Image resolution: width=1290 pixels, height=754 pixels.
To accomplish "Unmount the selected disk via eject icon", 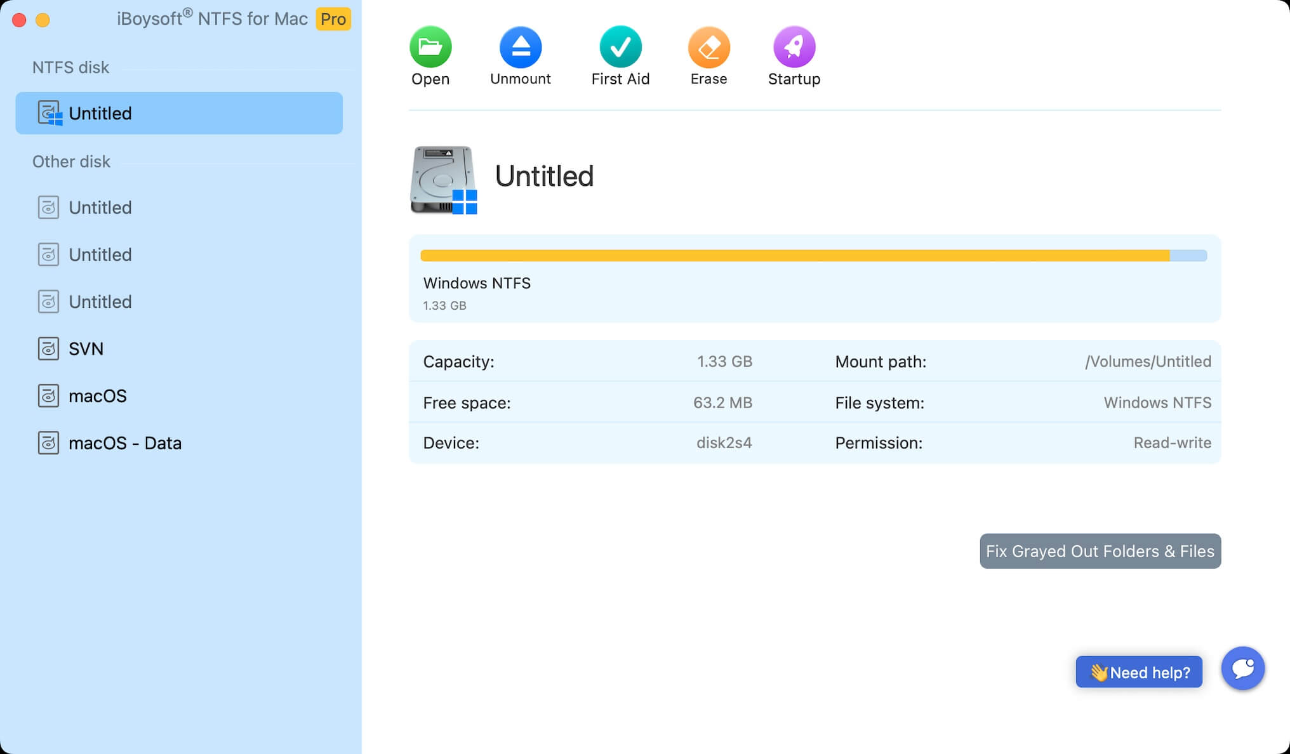I will 520,47.
